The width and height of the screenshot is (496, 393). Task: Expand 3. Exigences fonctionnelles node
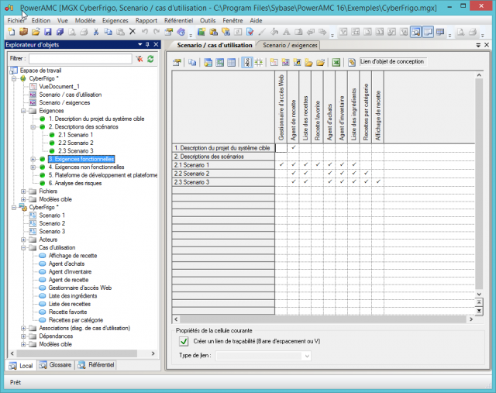click(x=33, y=159)
